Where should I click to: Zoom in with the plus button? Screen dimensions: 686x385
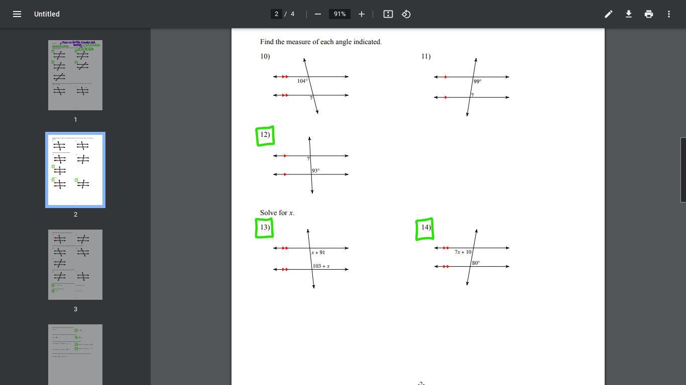tap(361, 14)
